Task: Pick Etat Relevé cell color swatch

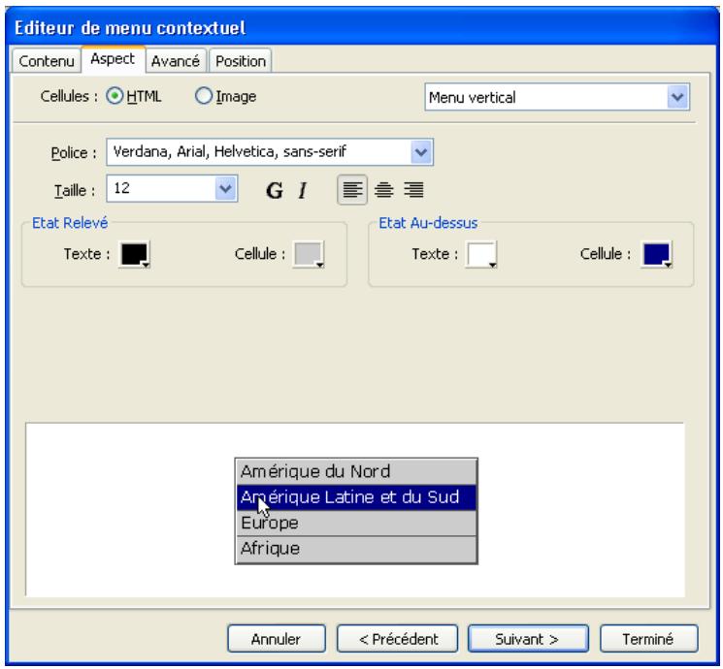Action: point(309,254)
